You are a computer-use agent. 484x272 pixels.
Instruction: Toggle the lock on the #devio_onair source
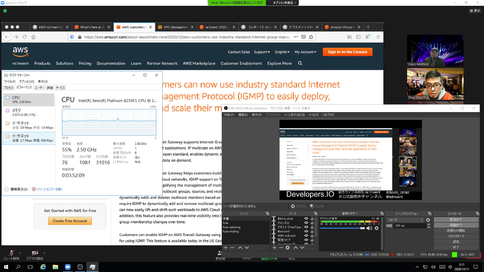coord(312,219)
